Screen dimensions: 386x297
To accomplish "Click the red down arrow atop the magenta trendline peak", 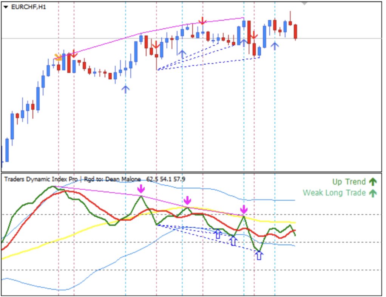I will (202, 21).
